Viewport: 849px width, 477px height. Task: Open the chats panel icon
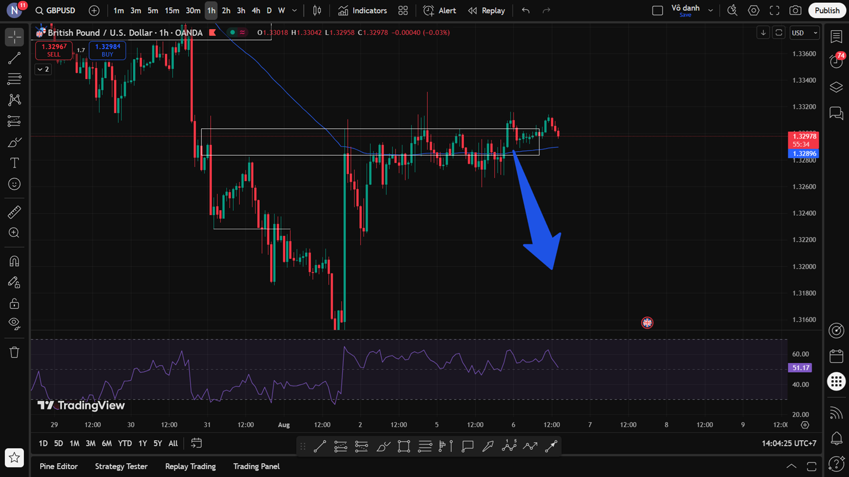tap(836, 113)
